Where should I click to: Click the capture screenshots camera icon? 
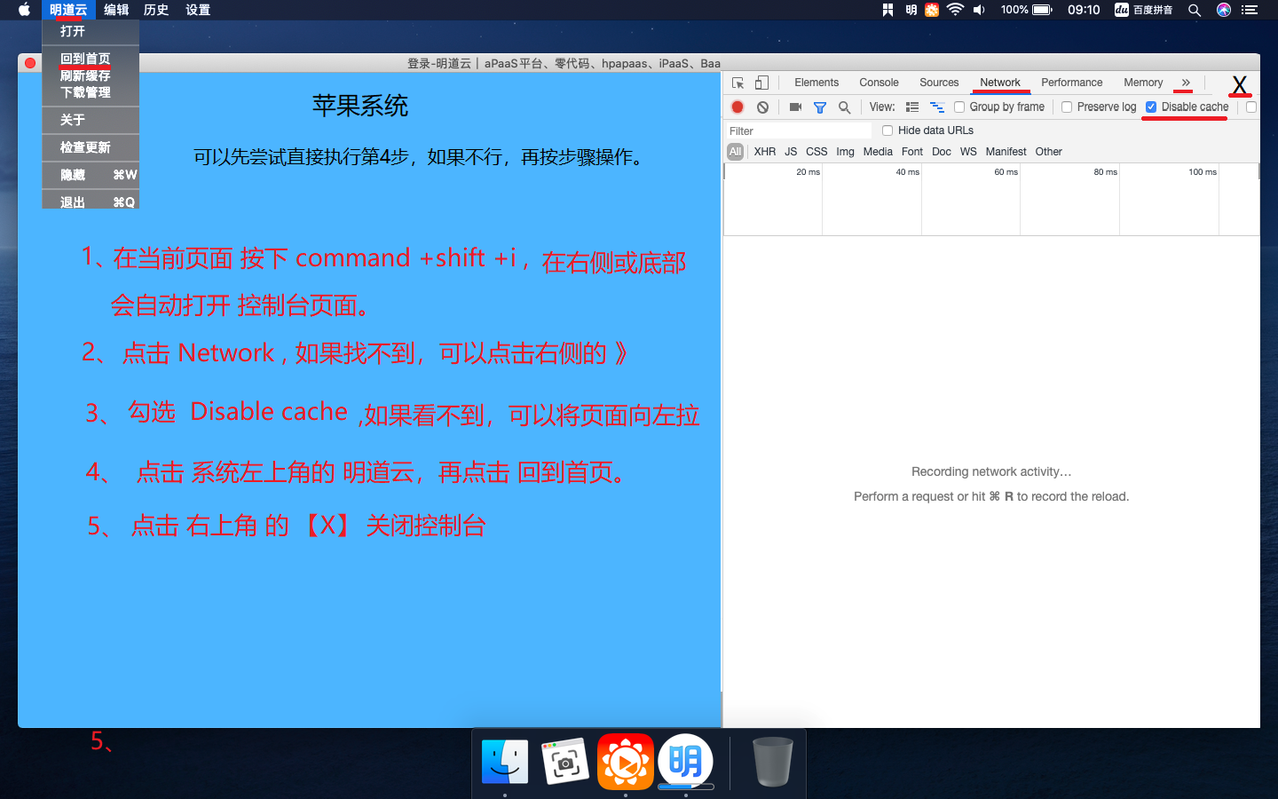[x=795, y=107]
